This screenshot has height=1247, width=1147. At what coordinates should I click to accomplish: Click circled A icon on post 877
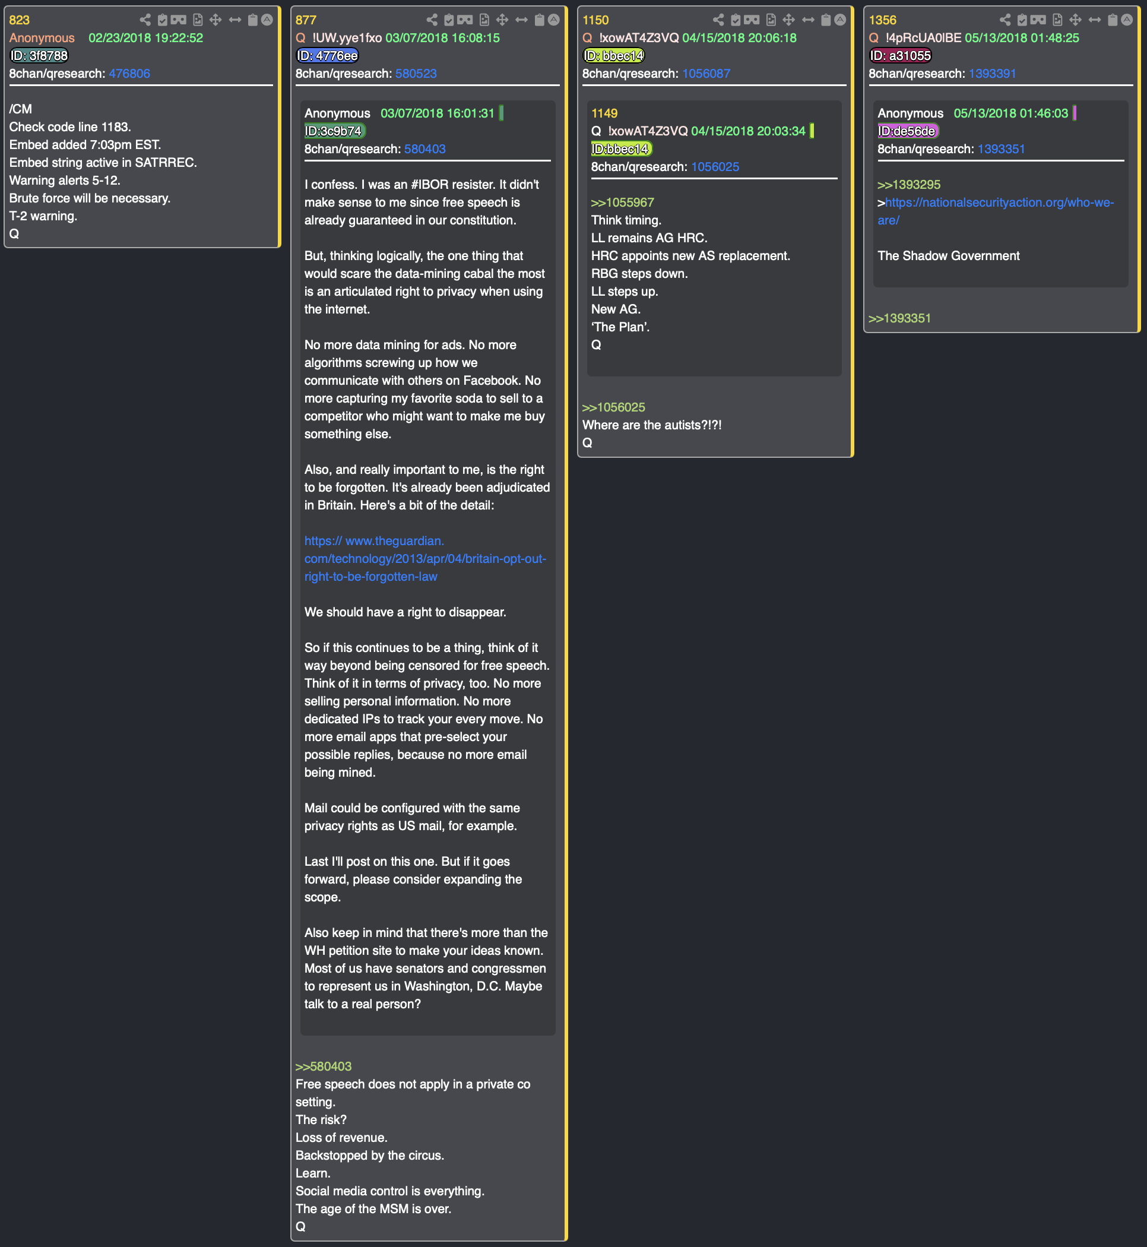[554, 20]
